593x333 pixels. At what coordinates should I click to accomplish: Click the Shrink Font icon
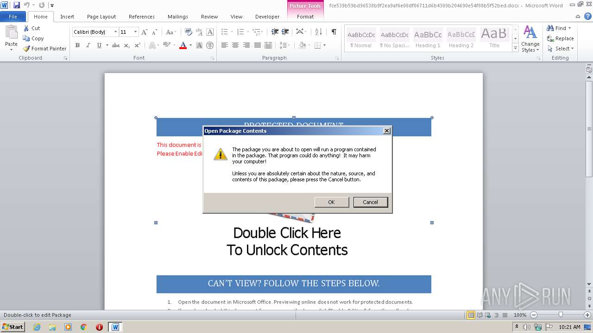pos(155,32)
